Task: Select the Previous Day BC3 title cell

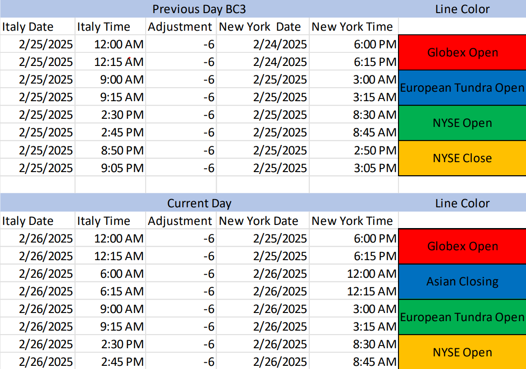Action: (x=199, y=9)
